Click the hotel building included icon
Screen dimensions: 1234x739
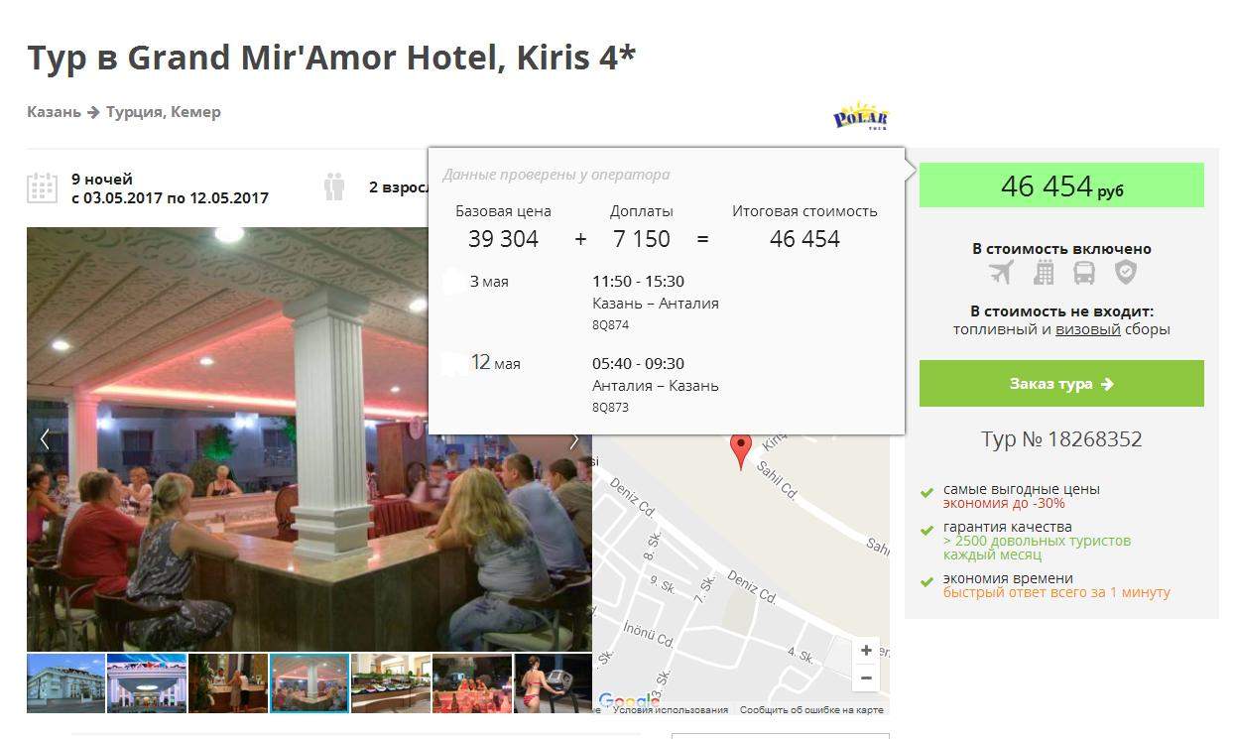click(x=1044, y=272)
